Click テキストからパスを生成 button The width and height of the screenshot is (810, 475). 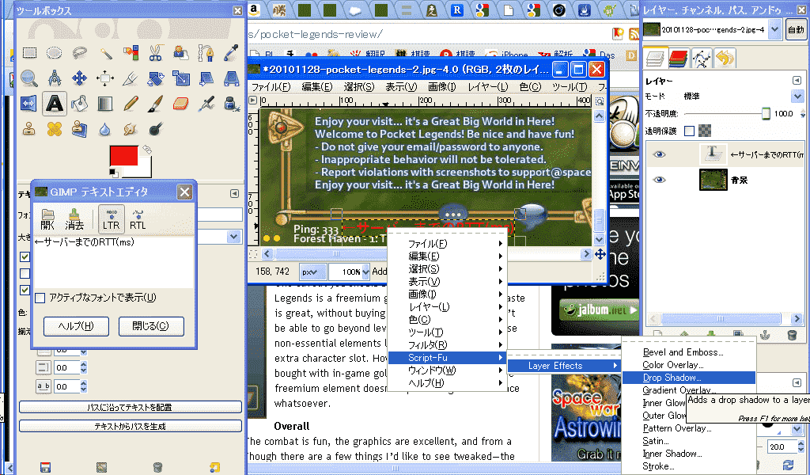pos(131,427)
